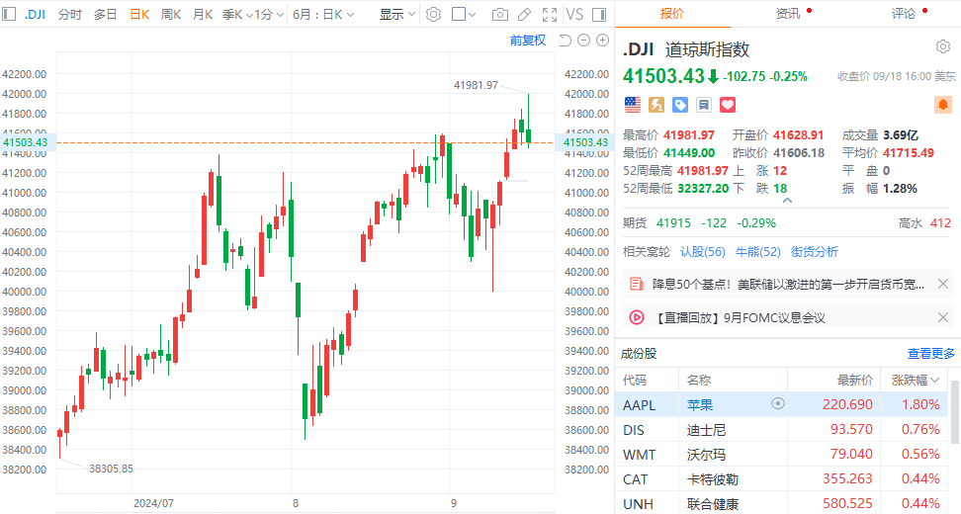Open the 评论 comments tab
Viewport: 961px width, 514px height.
pyautogui.click(x=904, y=14)
